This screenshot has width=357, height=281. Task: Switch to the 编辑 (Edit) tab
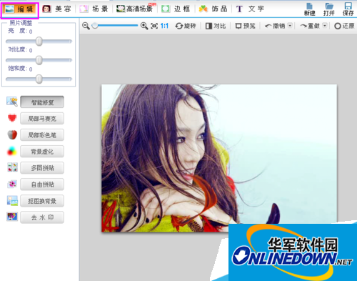(x=20, y=10)
